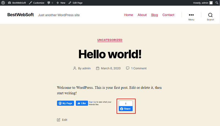220x126 pixels.
Task: Click the March 6, 2020 date link
Action: pyautogui.click(x=111, y=68)
